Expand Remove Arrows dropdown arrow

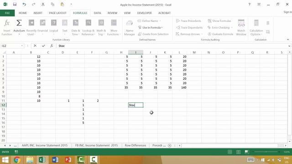(202, 34)
